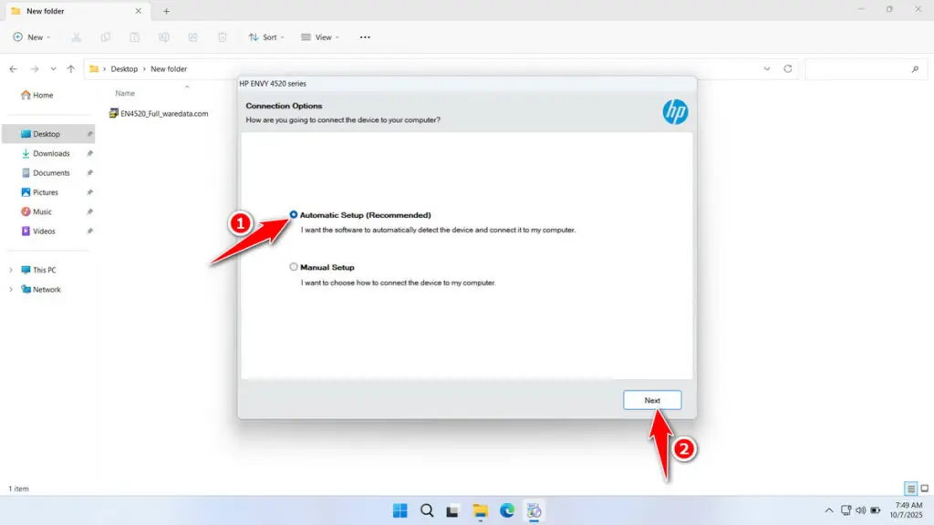Expand the This PC tree node

coord(12,270)
